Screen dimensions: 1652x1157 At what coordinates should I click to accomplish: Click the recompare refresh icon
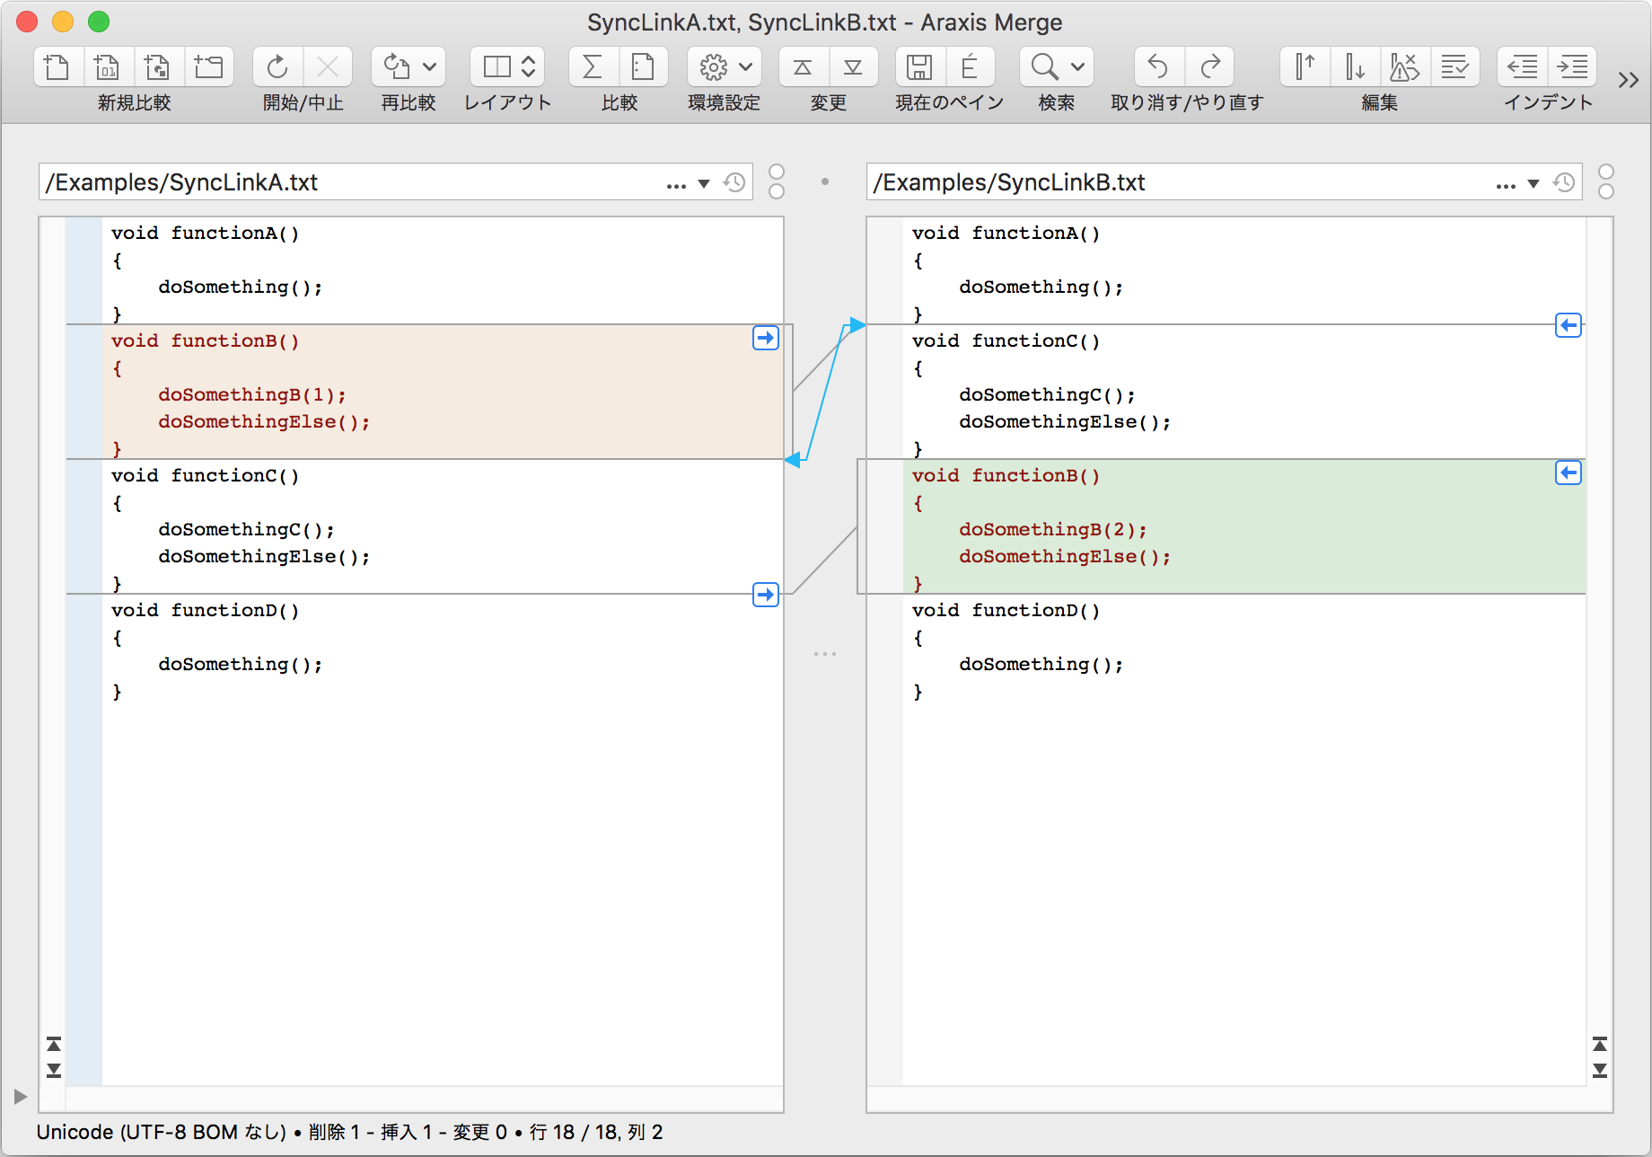397,66
